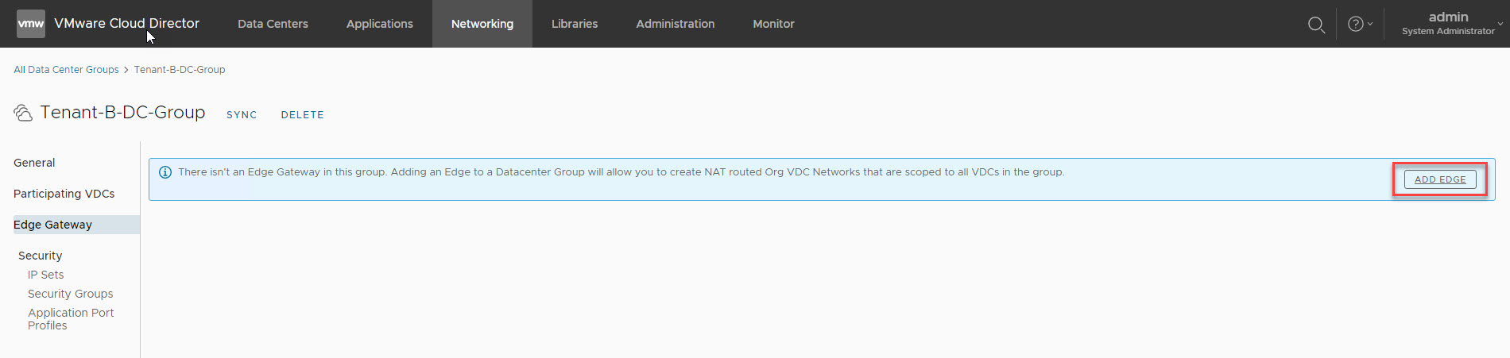Click the Tenant-B-DC-Group cloud icon
Image resolution: width=1510 pixels, height=358 pixels.
pos(23,113)
